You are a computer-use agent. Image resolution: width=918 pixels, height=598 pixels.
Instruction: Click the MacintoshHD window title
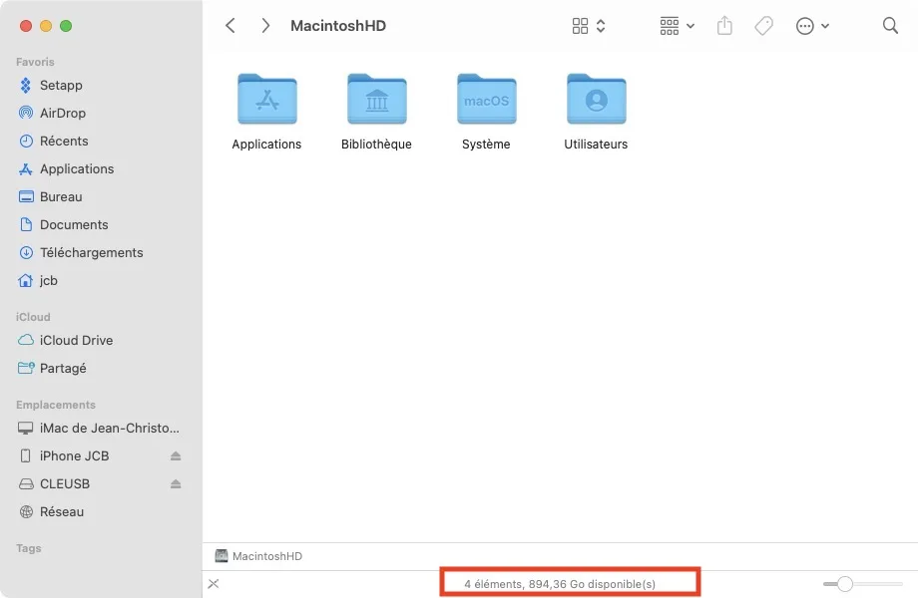pos(338,26)
